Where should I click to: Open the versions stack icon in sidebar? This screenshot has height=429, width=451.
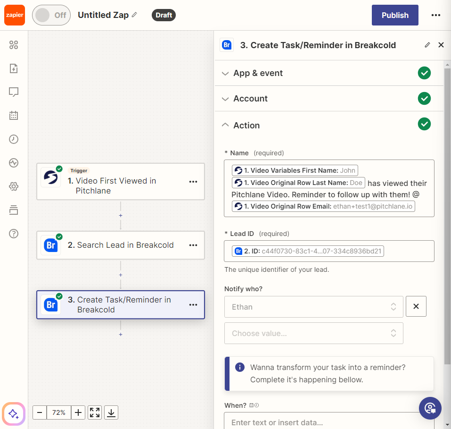14,210
